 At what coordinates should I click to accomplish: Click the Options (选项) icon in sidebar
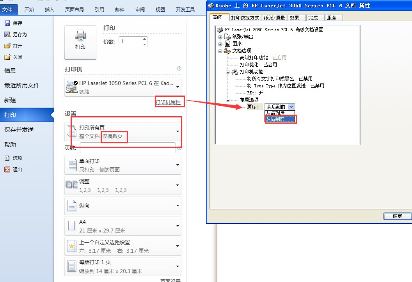[x=7, y=158]
